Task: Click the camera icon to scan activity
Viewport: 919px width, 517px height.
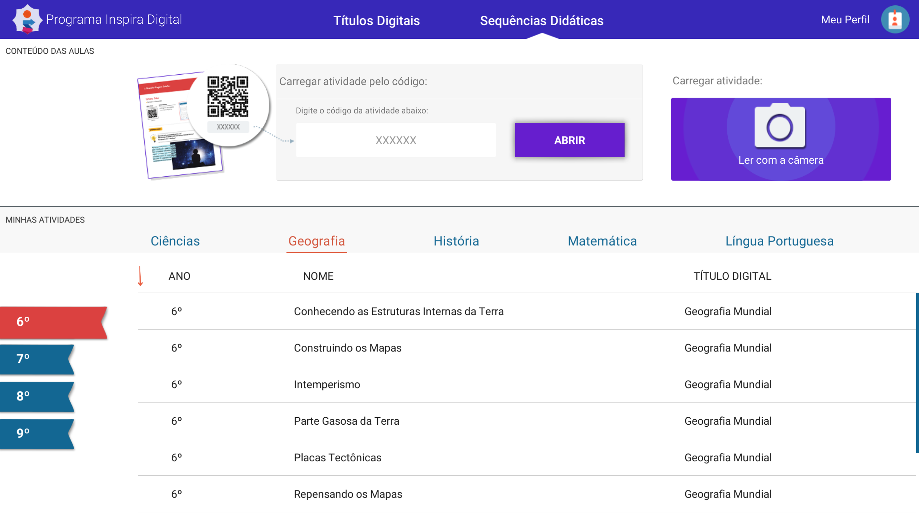Action: (780, 126)
